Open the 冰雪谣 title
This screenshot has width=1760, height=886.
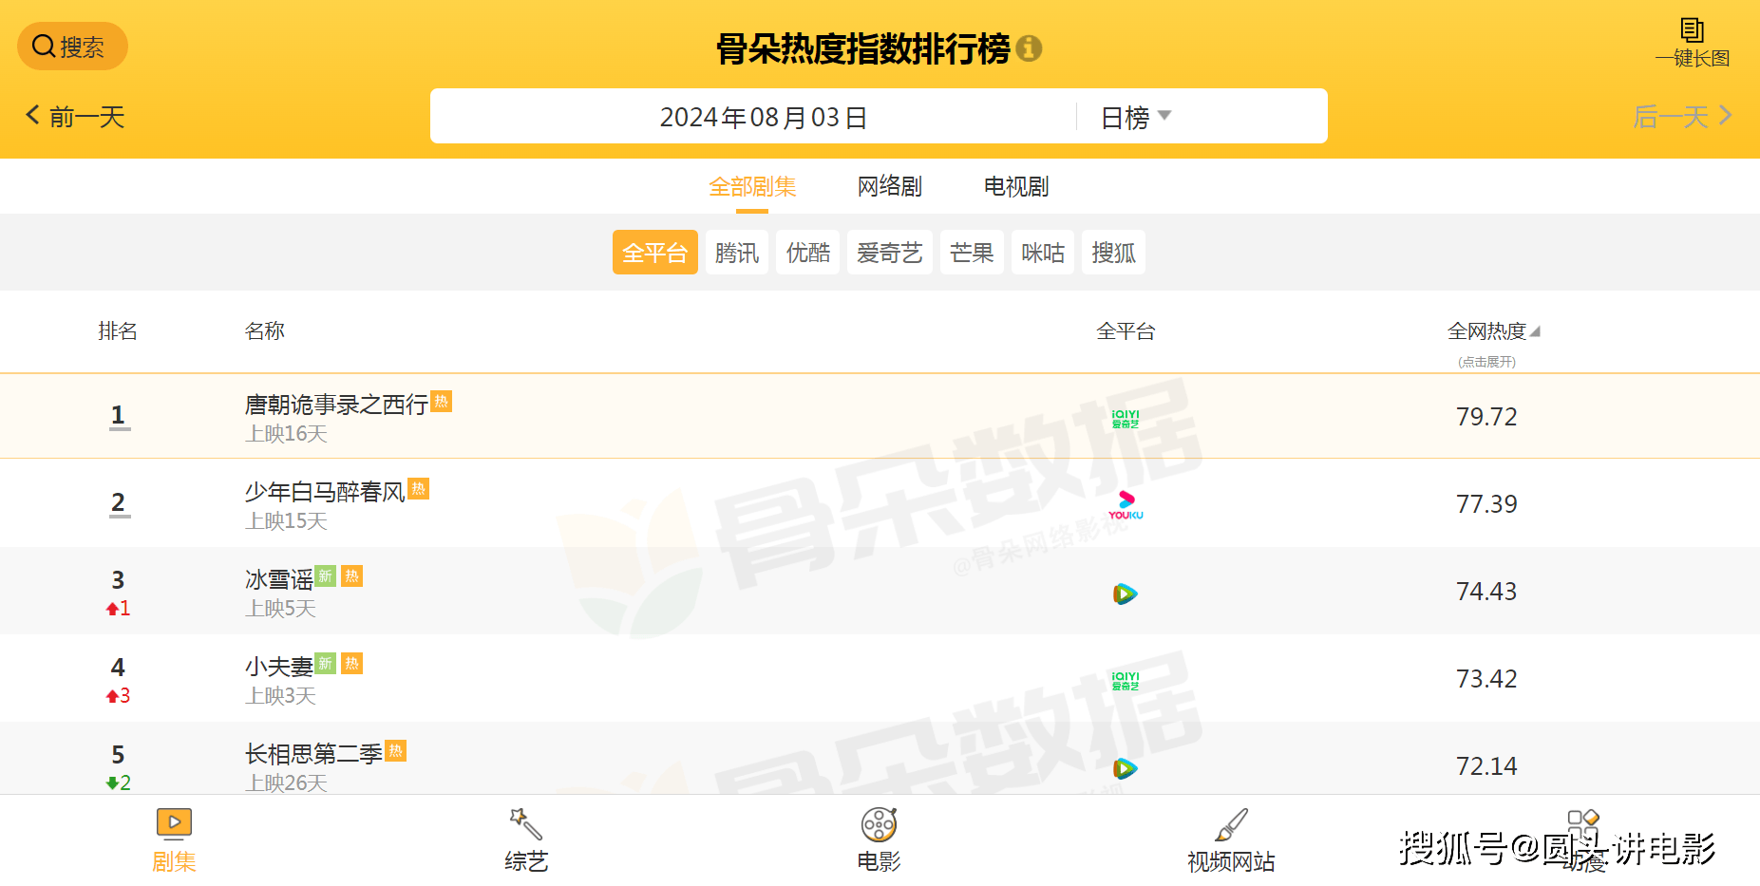278,579
